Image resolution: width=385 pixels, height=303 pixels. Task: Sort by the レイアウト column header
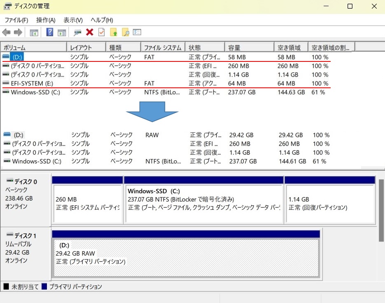pyautogui.click(x=86, y=47)
